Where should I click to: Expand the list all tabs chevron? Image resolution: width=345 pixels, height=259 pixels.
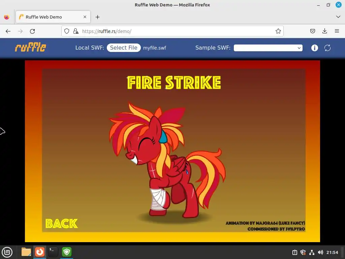[x=338, y=17]
